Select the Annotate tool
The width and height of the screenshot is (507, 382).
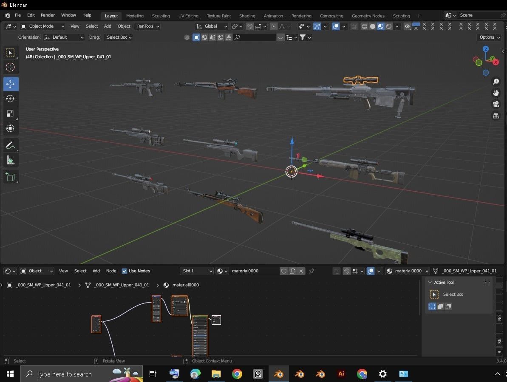click(x=11, y=145)
